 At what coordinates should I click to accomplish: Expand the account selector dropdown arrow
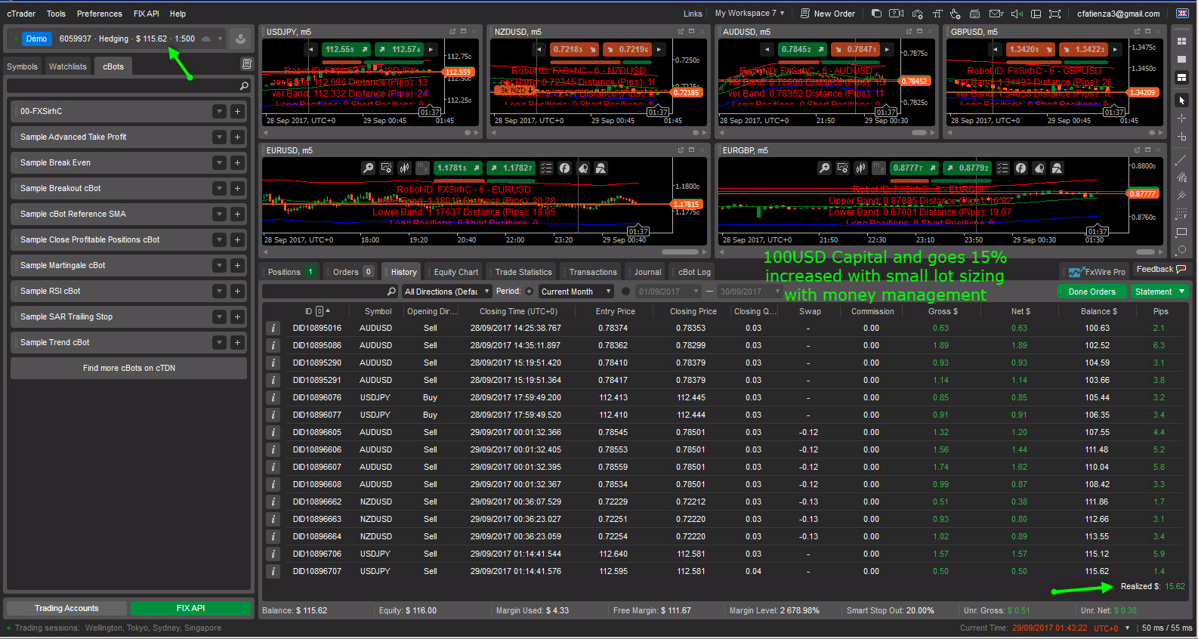221,39
